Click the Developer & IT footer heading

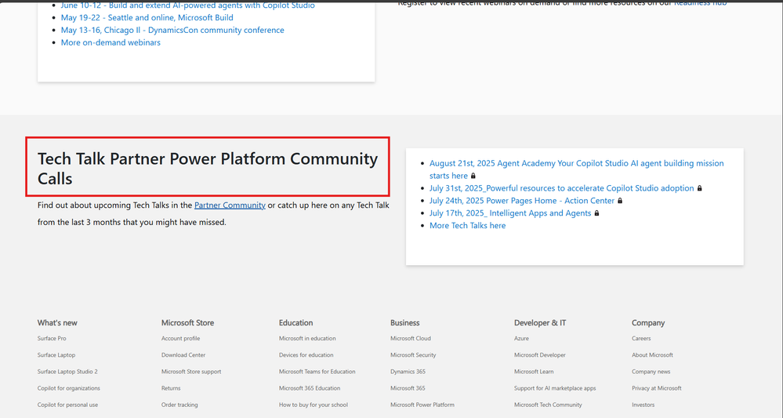tap(540, 323)
